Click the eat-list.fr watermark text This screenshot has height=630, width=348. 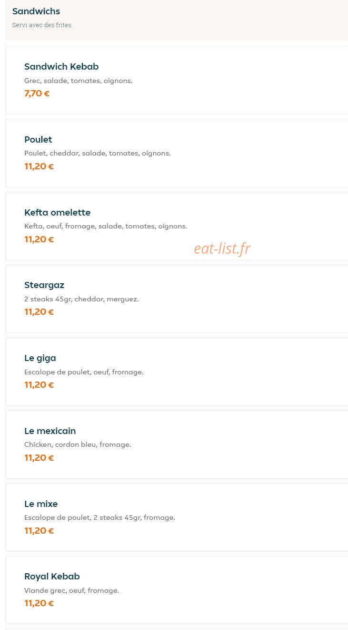coord(222,248)
